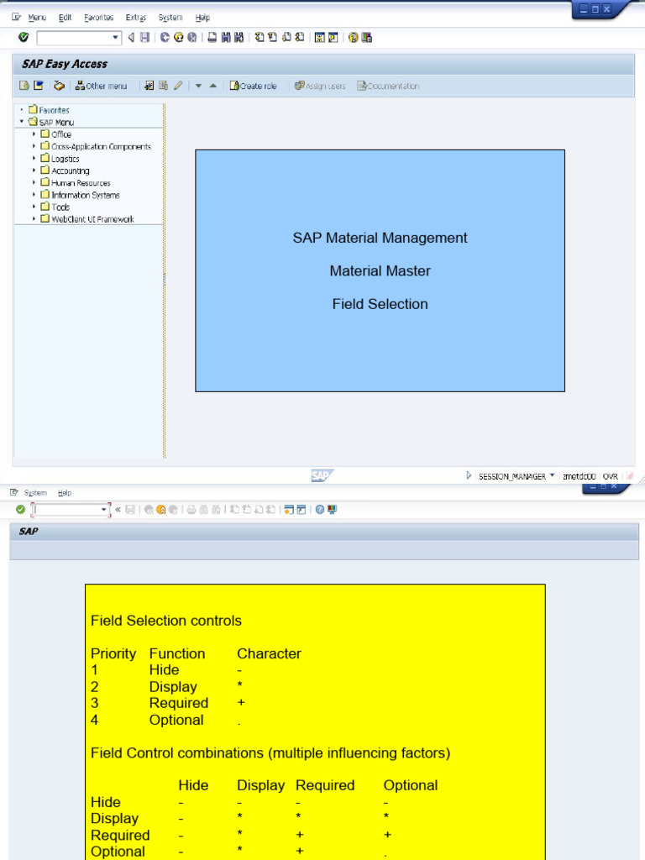Move favorite up arrow button
This screenshot has width=645, height=860.
click(x=213, y=86)
